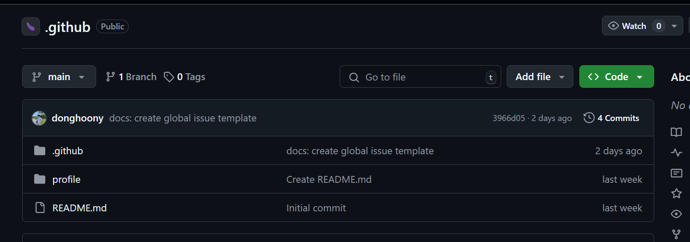The image size is (690, 242).
Task: Open the .github folder
Action: pos(68,151)
